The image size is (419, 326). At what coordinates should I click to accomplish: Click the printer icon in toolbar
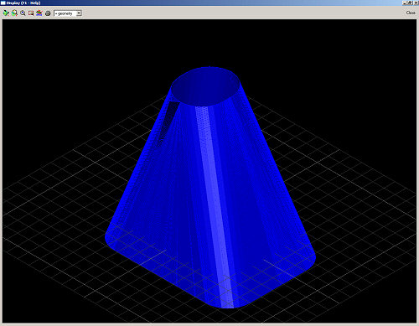click(x=48, y=13)
